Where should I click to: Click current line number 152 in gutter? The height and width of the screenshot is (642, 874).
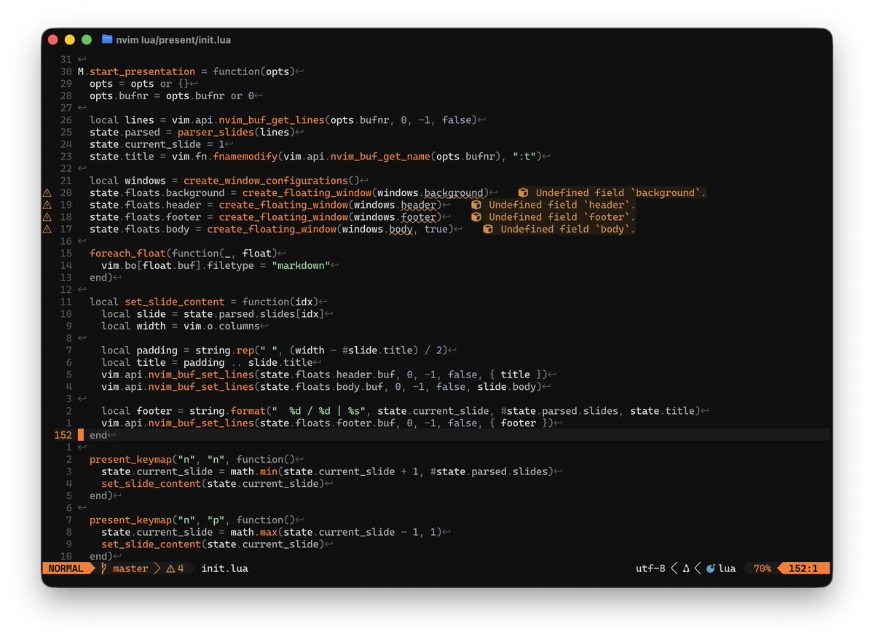[x=63, y=435]
